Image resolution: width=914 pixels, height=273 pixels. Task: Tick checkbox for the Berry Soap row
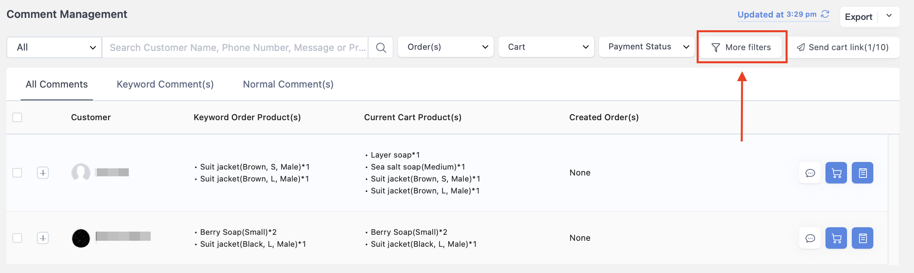[x=17, y=238]
